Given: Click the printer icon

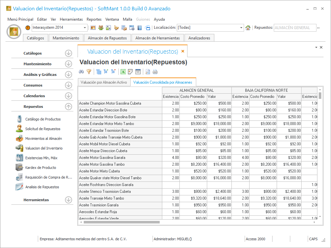Looking at the screenshot, I should [155, 72].
